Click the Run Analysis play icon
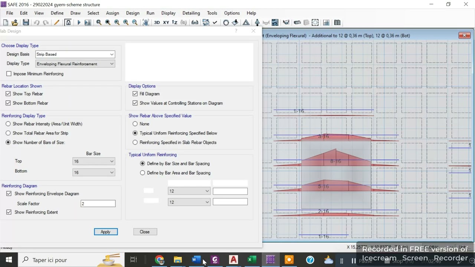Screen dimensions: 475x267 (79, 23)
